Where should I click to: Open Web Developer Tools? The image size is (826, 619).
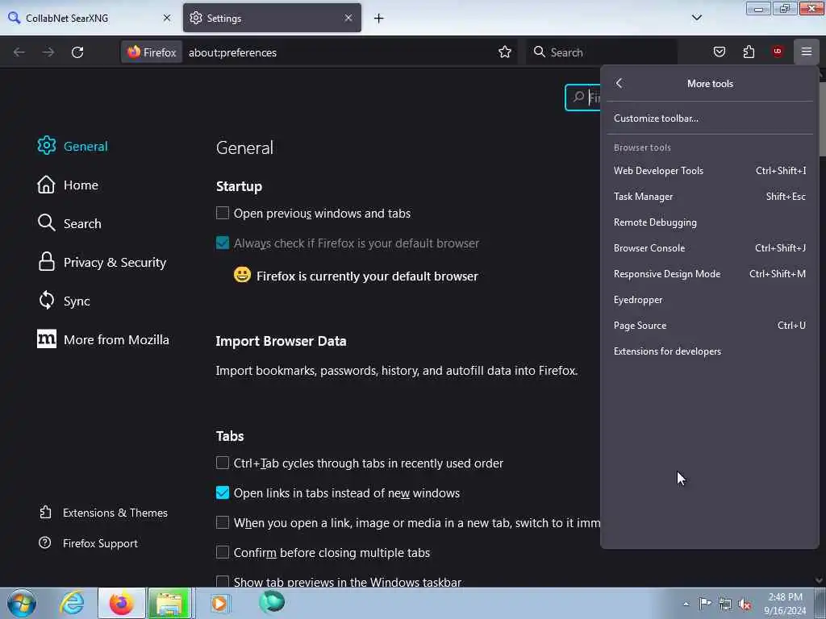point(710,171)
